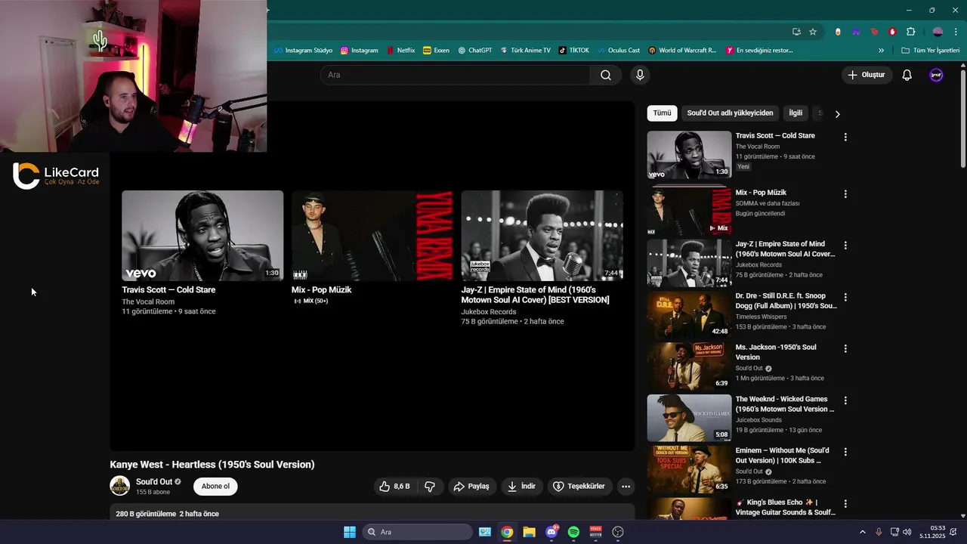Open Travis Scott Cold Stare end-screen thumbnail
This screenshot has width=967, height=544.
[x=202, y=235]
